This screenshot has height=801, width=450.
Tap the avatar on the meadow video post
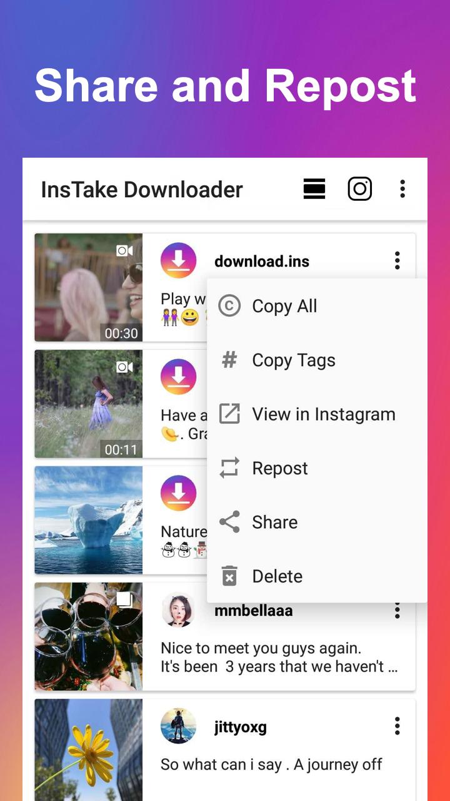point(179,377)
